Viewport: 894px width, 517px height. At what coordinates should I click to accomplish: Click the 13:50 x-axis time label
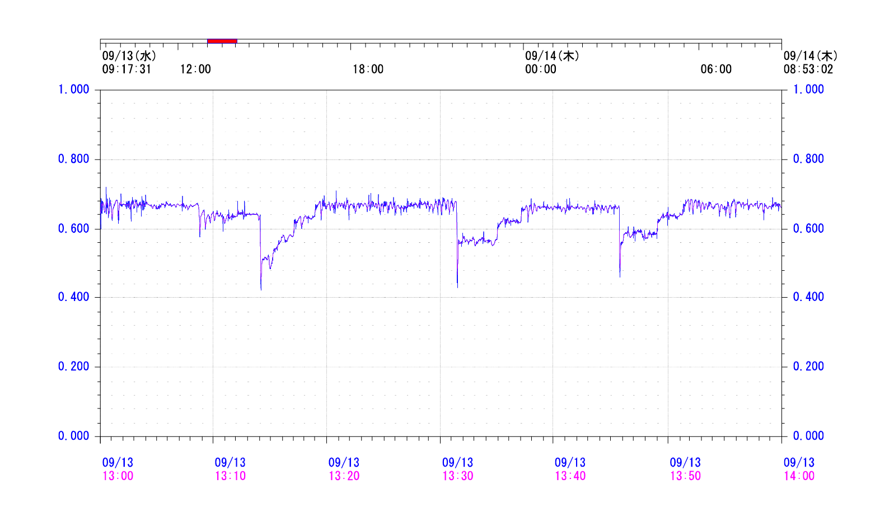pyautogui.click(x=686, y=476)
